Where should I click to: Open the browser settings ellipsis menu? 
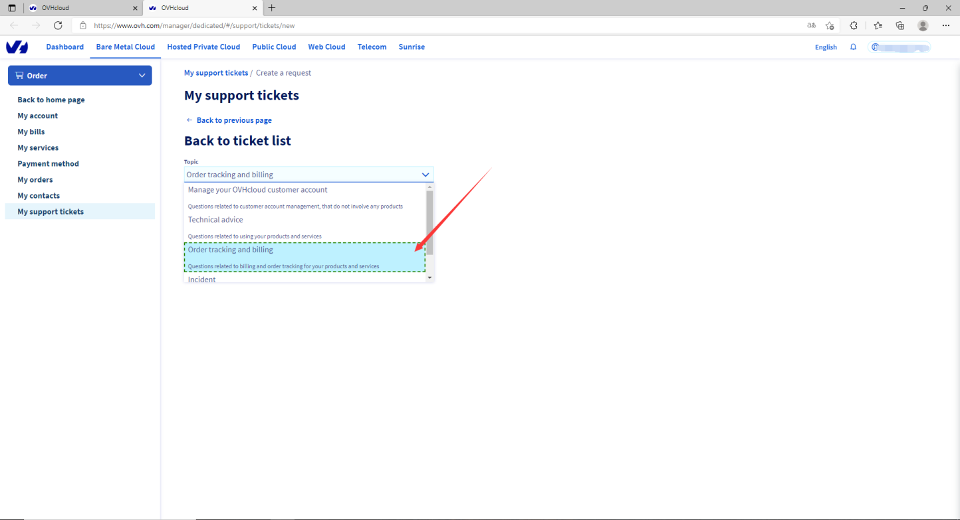pyautogui.click(x=946, y=25)
